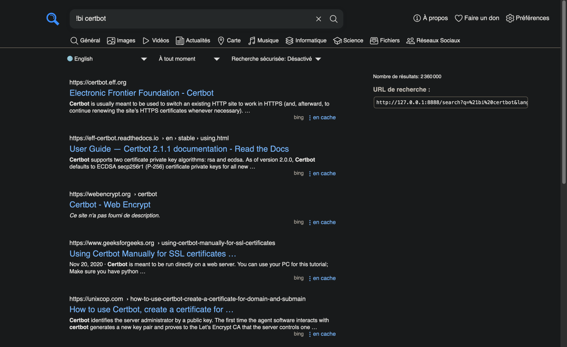
Task: Click the heart icon to Faire un don
Action: 458,18
